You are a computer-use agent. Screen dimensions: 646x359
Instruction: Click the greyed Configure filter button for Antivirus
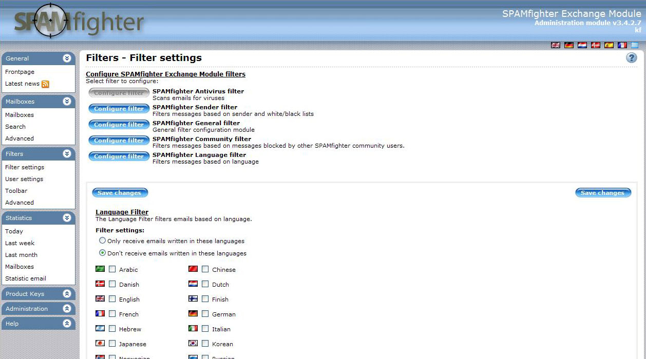tap(119, 93)
